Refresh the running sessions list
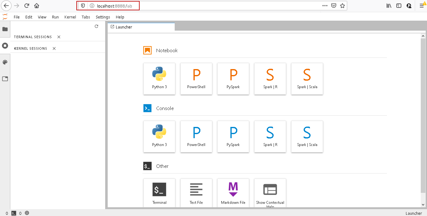Image resolution: width=427 pixels, height=216 pixels. pos(96,26)
